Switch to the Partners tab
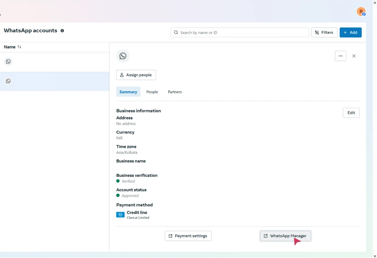Viewport: 377px width, 258px height. (175, 92)
